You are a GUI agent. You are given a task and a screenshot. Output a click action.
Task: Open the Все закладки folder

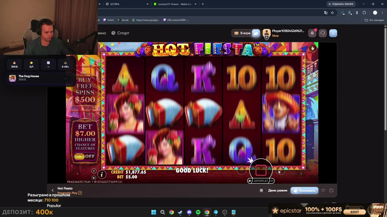(x=374, y=20)
